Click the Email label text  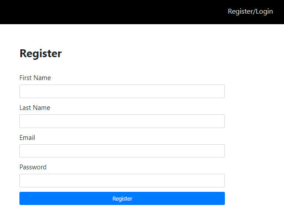[x=27, y=138]
